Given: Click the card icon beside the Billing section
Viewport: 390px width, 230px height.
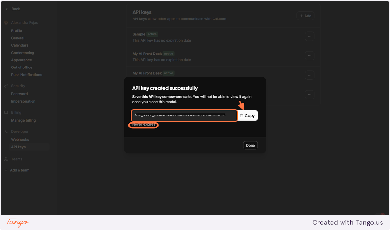Looking at the screenshot, I should 6,112.
